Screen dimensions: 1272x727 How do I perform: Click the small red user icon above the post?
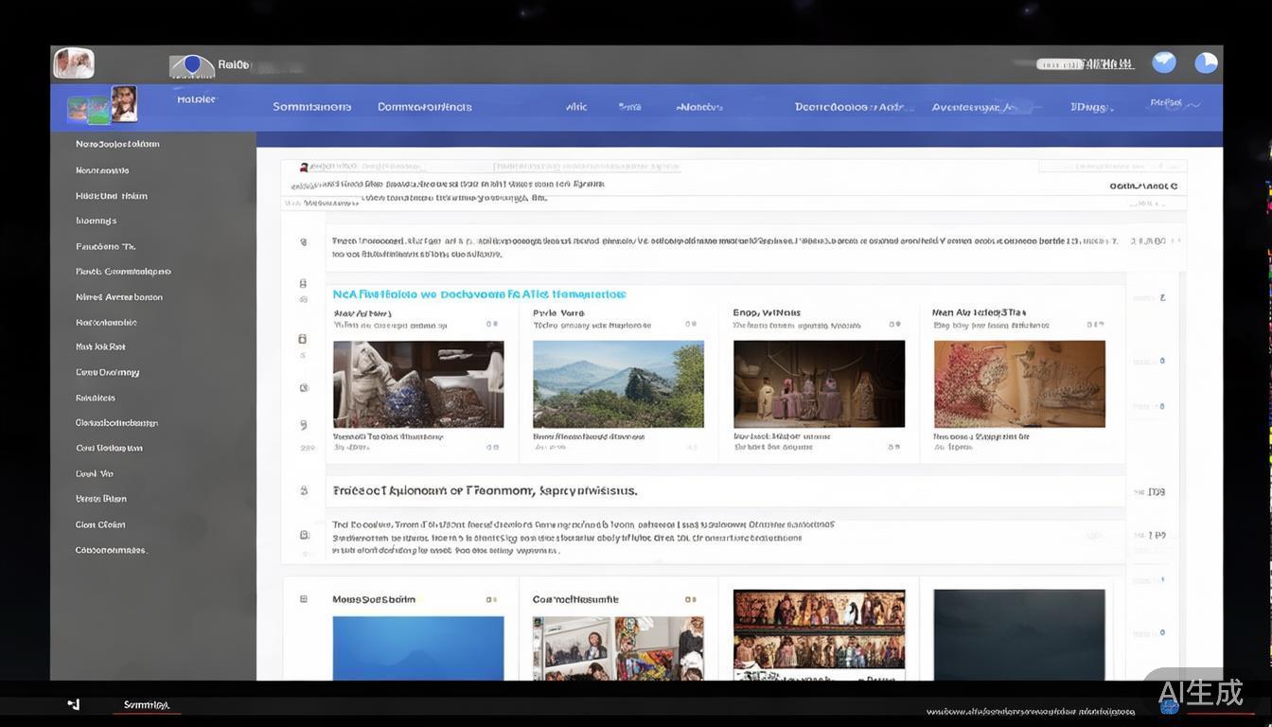[304, 168]
